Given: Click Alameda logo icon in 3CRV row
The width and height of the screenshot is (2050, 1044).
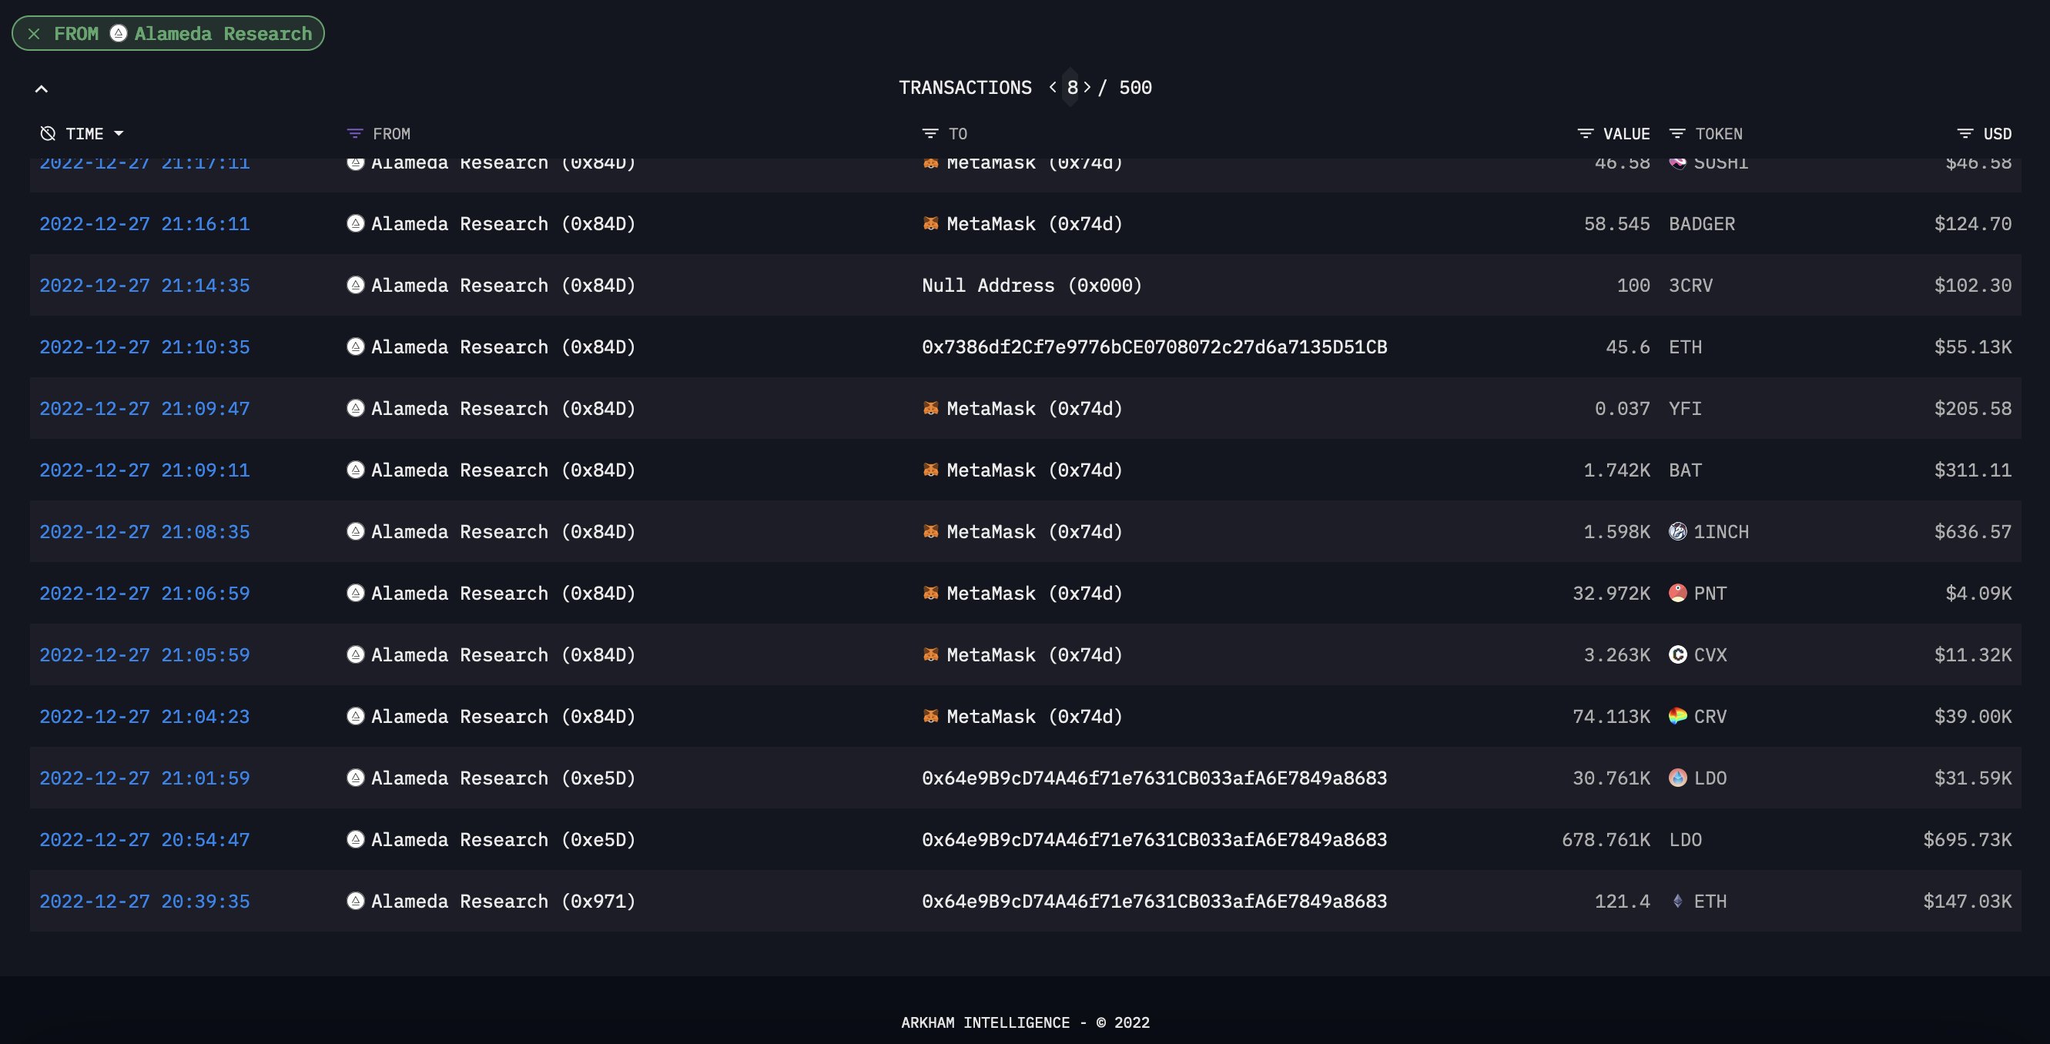Looking at the screenshot, I should (356, 285).
